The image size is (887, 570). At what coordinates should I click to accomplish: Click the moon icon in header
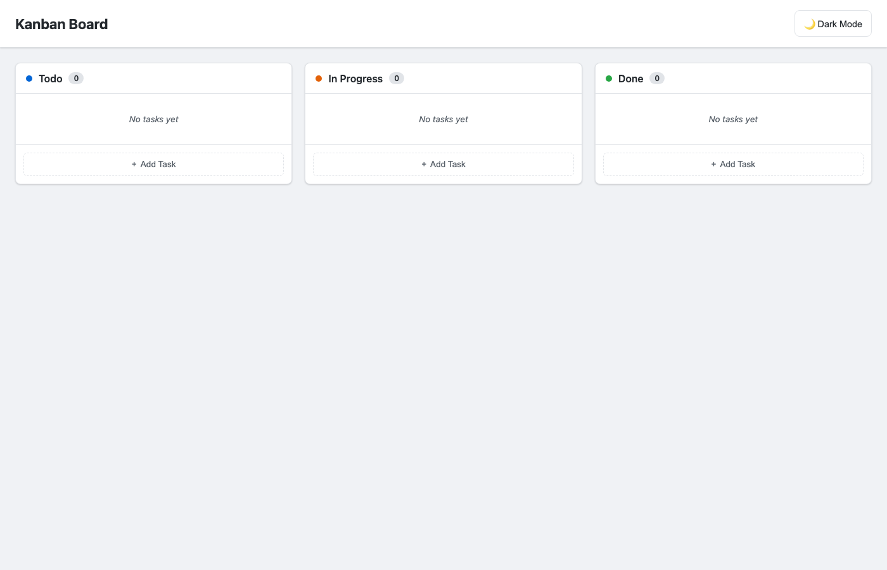[x=810, y=24]
